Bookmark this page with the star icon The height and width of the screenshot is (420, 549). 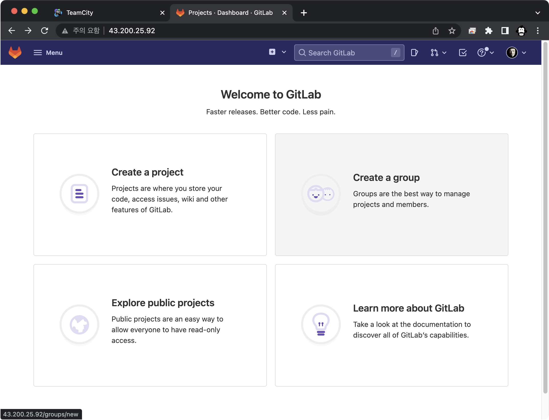(452, 31)
